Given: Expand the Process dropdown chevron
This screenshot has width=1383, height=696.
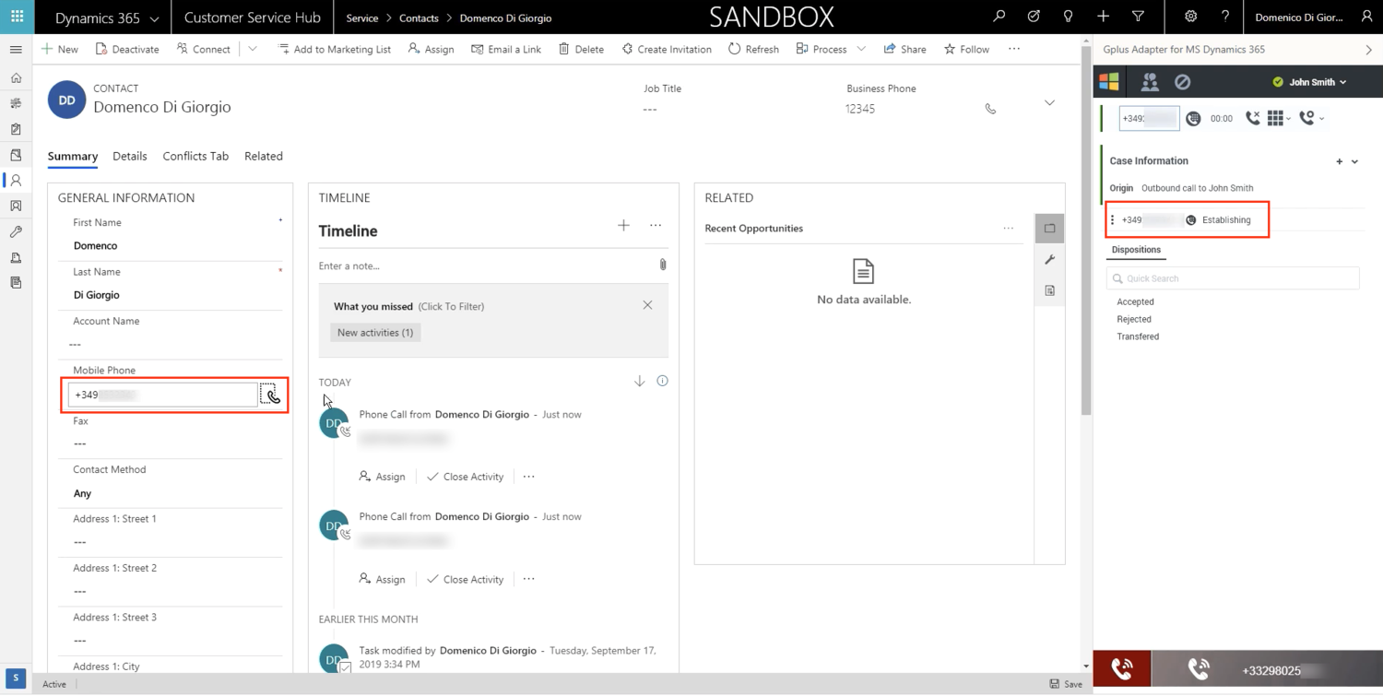Looking at the screenshot, I should coord(861,49).
